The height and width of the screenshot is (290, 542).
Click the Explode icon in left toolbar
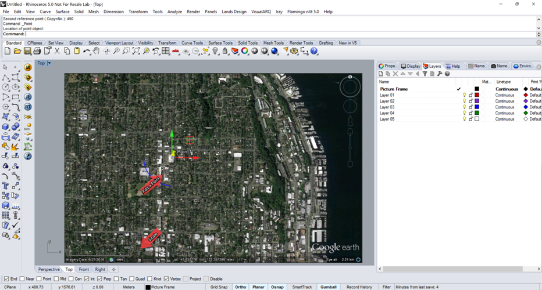pos(16,147)
